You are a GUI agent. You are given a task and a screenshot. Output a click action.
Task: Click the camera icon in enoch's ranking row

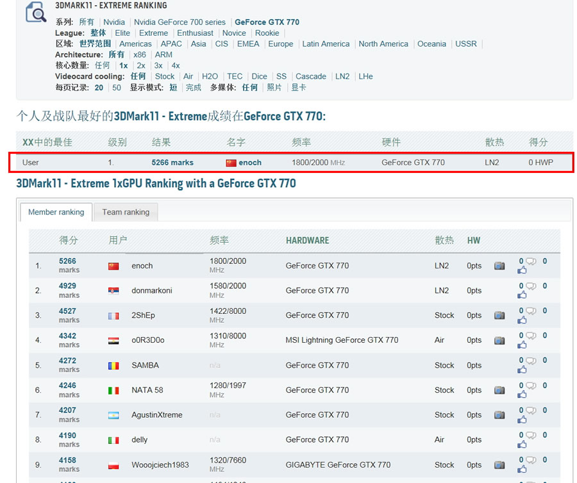coord(499,266)
